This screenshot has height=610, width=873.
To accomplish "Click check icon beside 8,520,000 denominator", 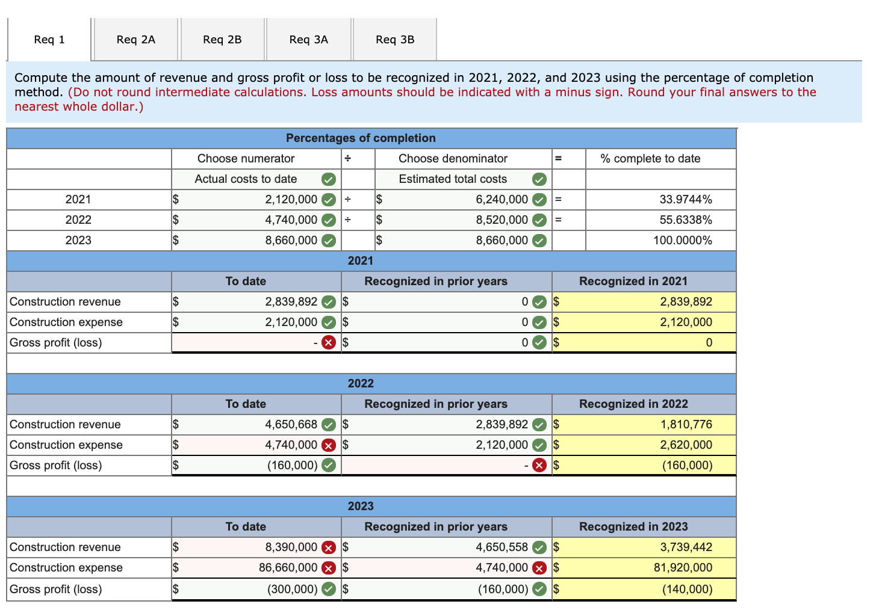I will (x=539, y=220).
